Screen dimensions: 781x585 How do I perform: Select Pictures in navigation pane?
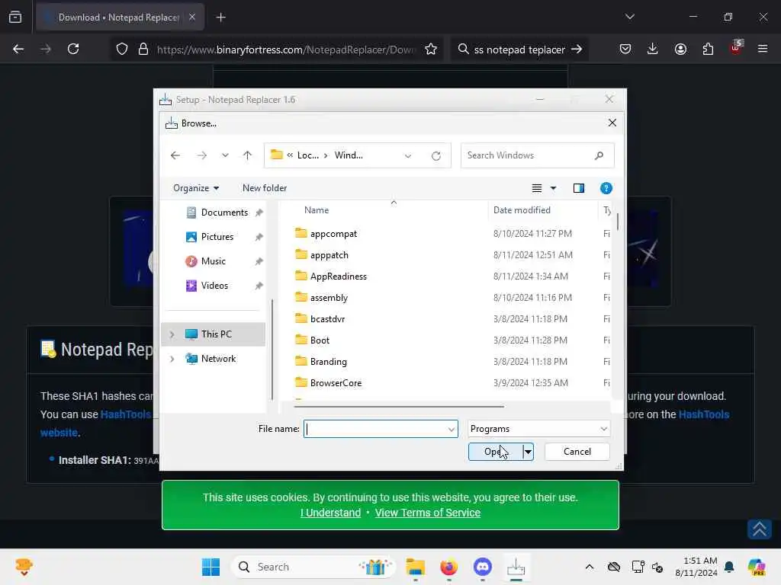217,237
